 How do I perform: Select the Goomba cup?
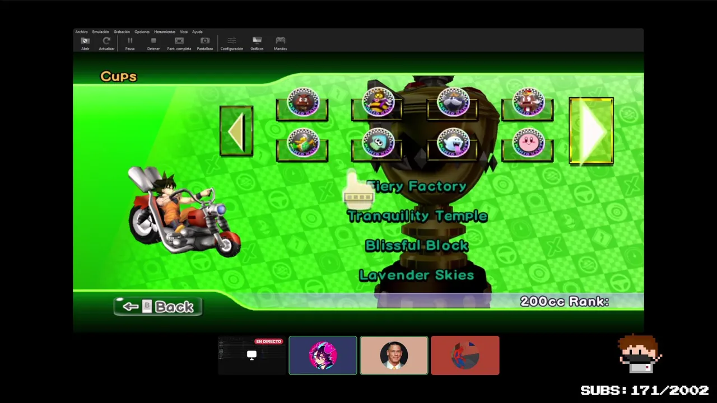302,105
